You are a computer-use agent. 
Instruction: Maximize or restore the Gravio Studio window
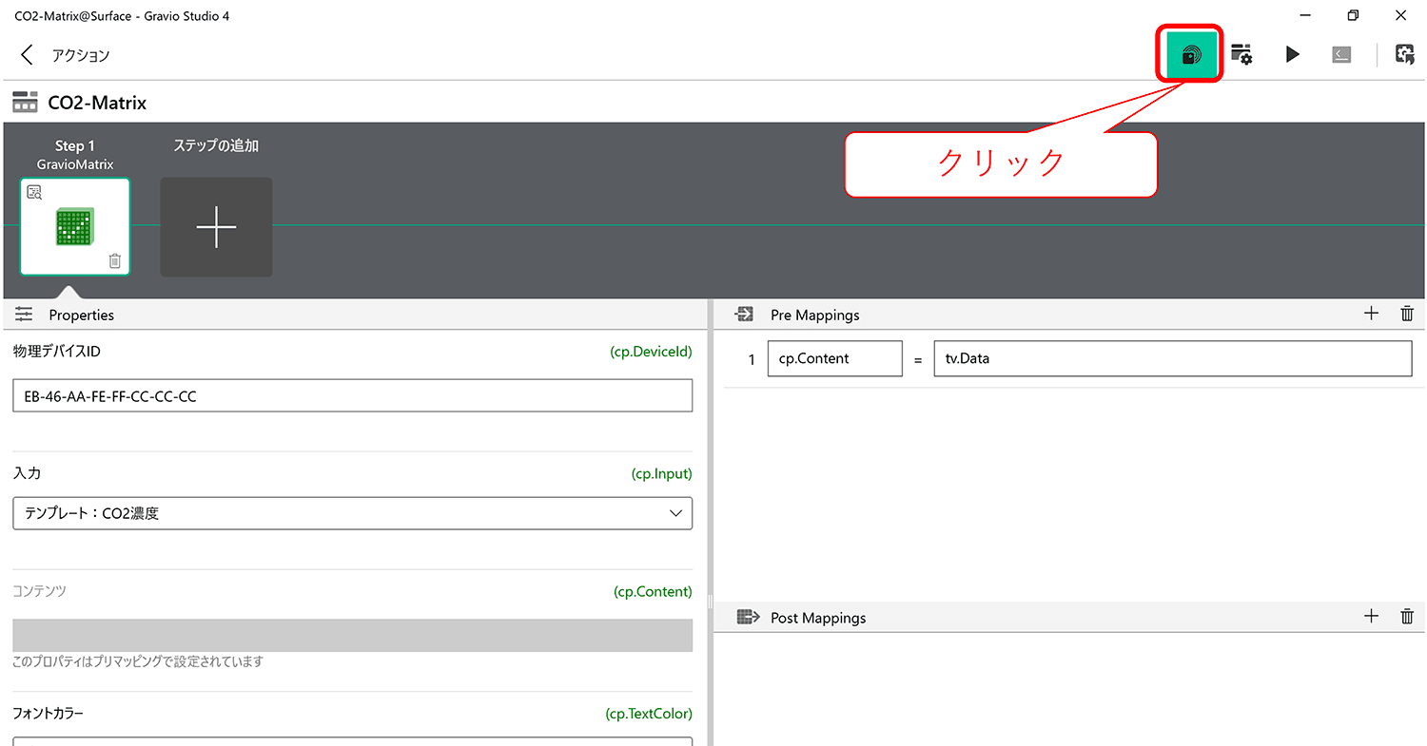click(1353, 15)
